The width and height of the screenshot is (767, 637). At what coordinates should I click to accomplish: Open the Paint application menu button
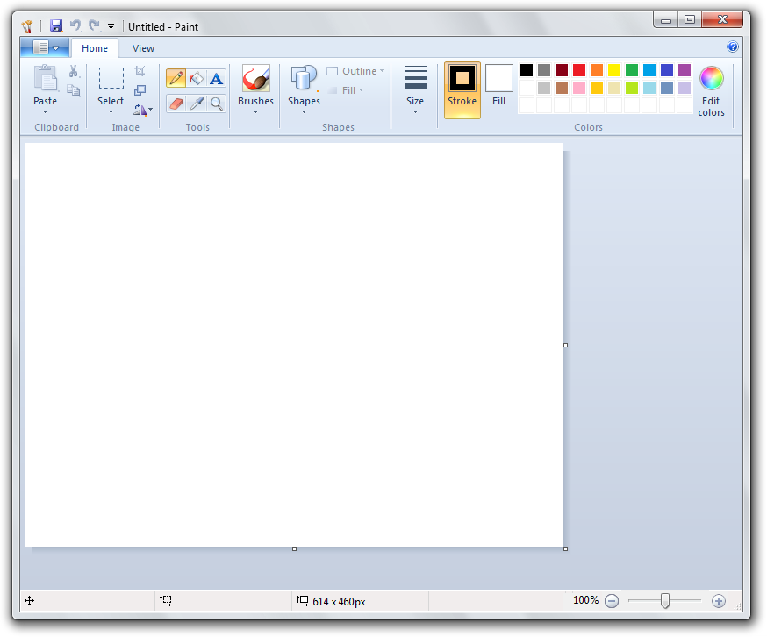[44, 48]
